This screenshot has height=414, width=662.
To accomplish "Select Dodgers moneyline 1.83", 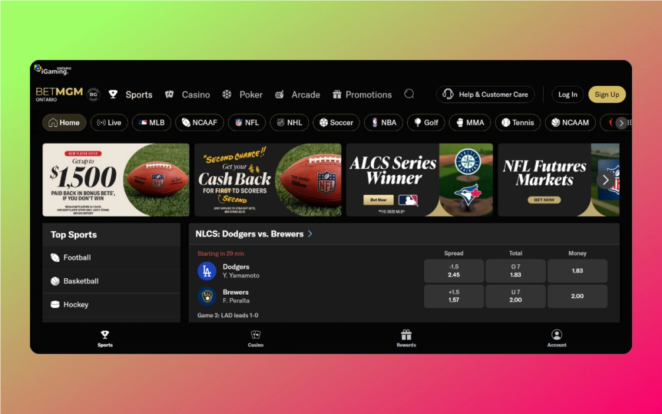I will [577, 271].
